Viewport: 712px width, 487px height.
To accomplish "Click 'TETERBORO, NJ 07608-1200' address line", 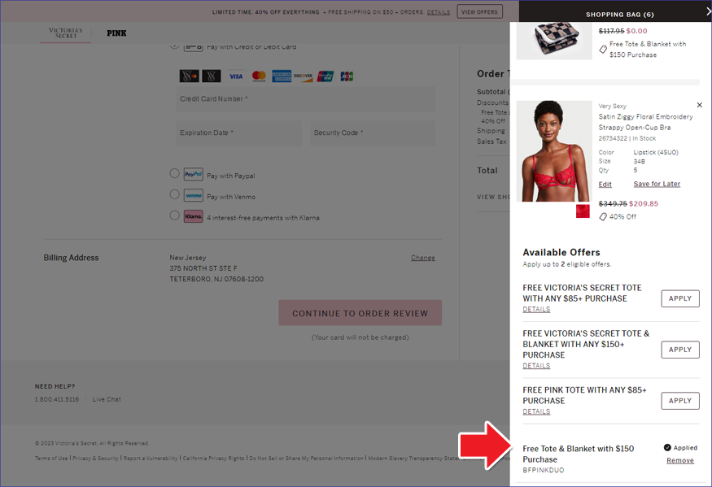I will tap(216, 279).
